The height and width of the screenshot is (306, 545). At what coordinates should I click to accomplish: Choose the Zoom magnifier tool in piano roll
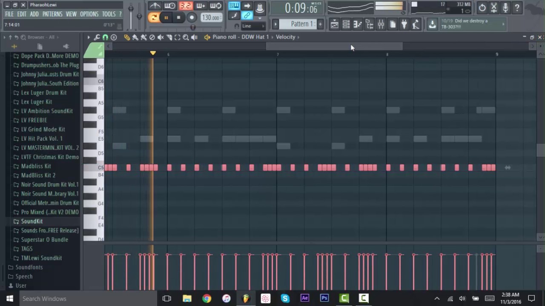click(186, 37)
